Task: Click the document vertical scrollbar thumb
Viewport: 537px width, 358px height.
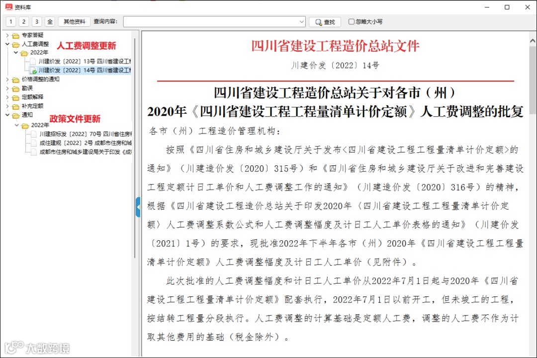Action: pos(533,80)
